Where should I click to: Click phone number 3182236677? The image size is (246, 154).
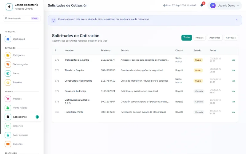(x=108, y=60)
